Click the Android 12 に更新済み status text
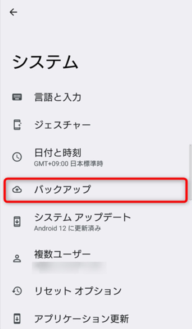The width and height of the screenshot is (192, 329). coord(68,228)
